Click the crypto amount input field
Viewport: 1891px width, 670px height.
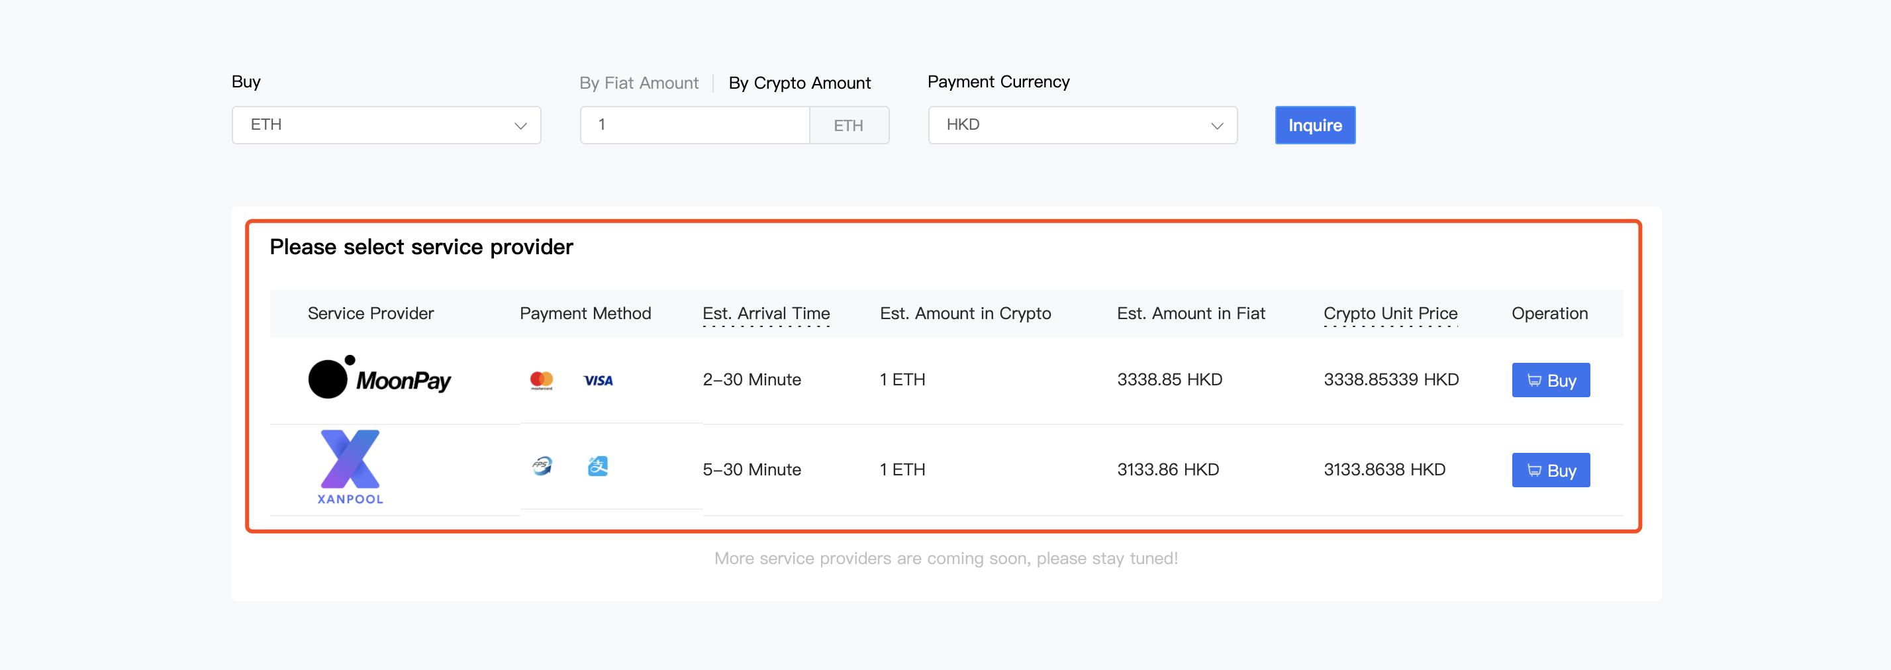694,124
